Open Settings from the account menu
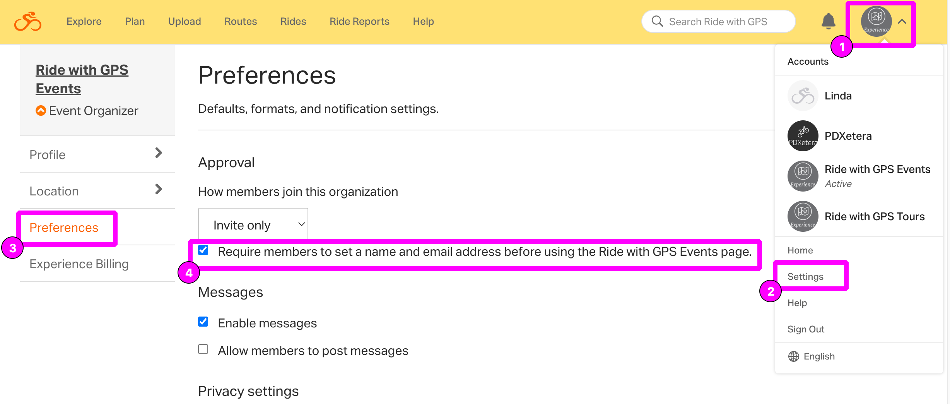The image size is (950, 404). (x=805, y=277)
